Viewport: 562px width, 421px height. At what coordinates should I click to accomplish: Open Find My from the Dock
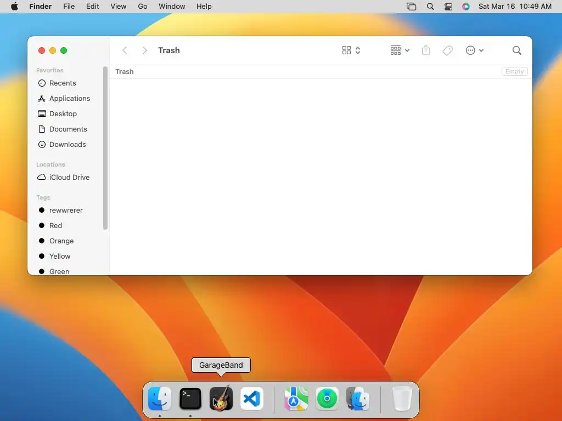(327, 399)
